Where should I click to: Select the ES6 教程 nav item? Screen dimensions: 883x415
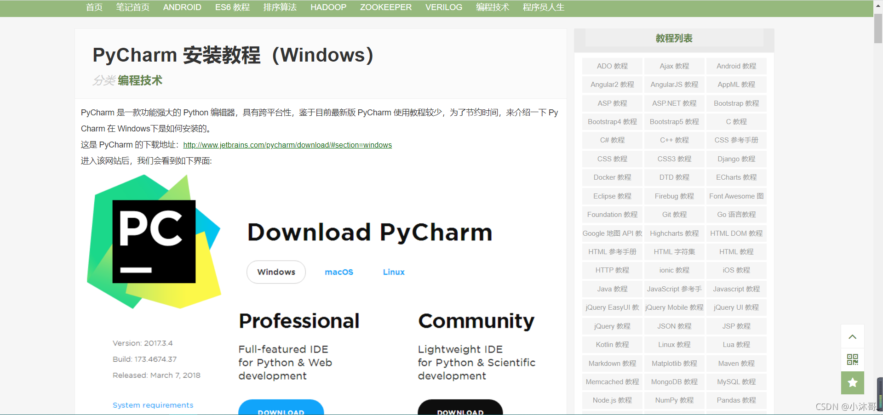coord(232,7)
